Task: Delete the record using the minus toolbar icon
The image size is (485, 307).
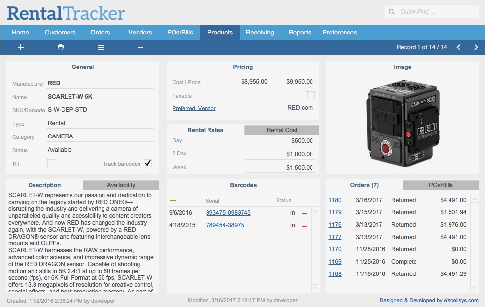Action: pos(140,47)
